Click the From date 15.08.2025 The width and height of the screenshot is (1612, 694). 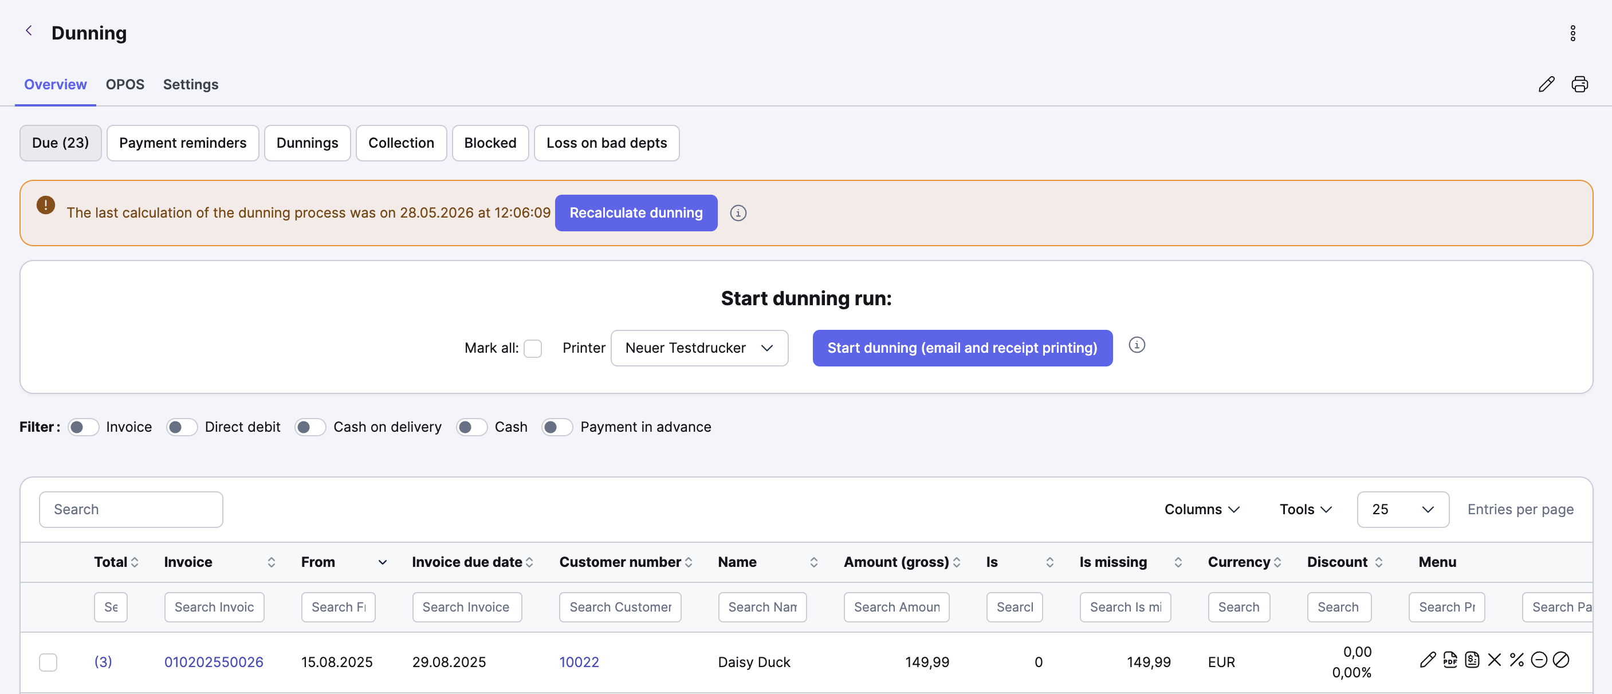(337, 662)
